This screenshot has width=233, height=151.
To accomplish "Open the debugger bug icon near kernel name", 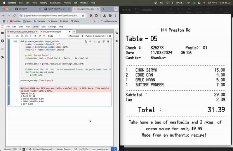I will pyautogui.click(x=82, y=36).
